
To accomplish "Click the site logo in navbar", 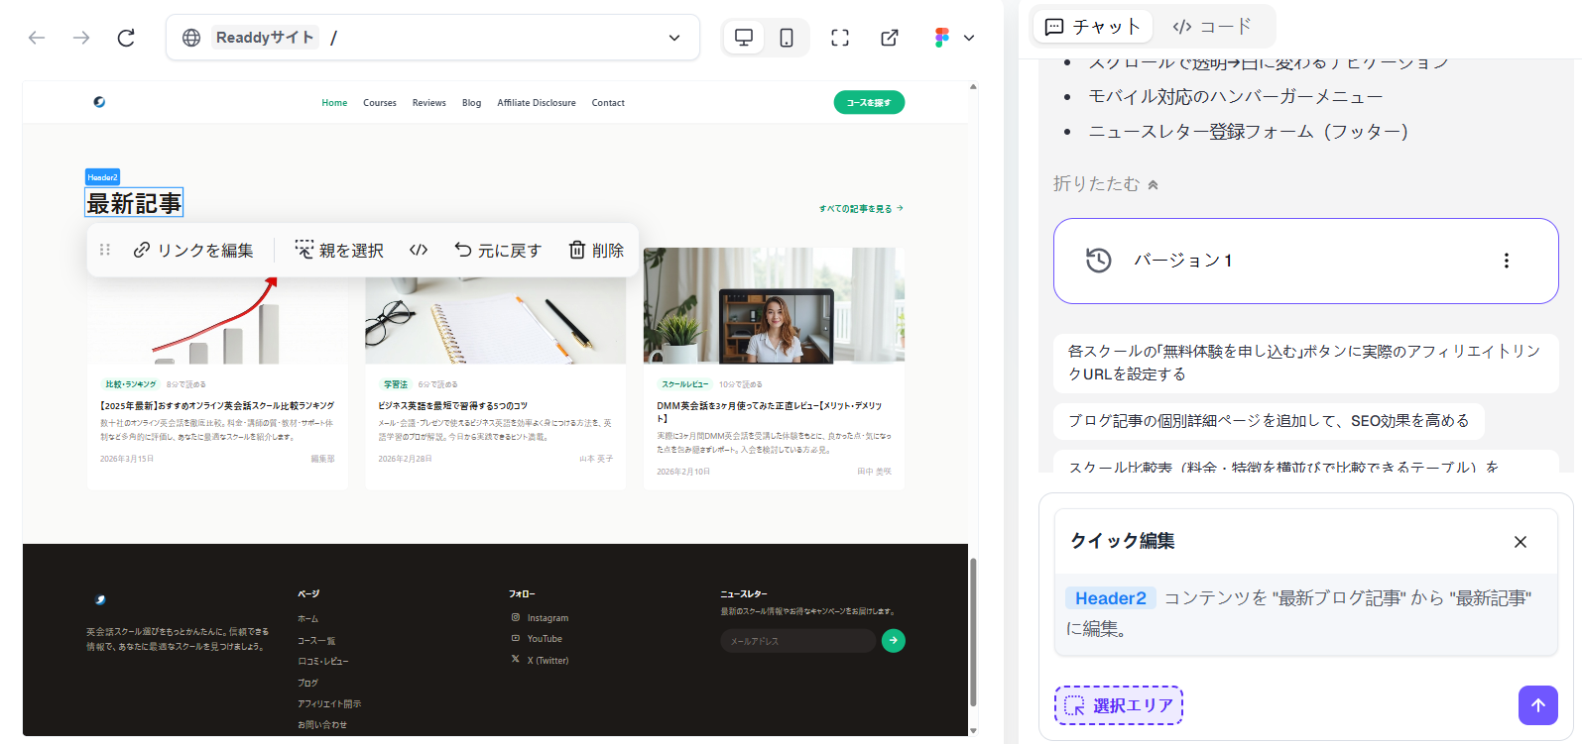I will point(99,102).
